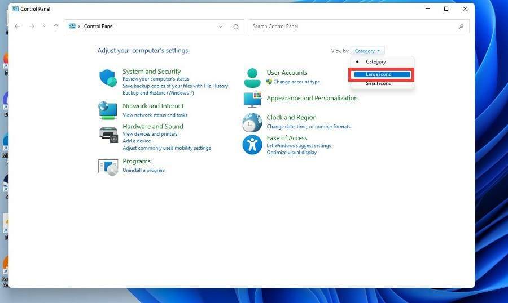This screenshot has height=303, width=508.
Task: Focus the Search Control Panel field
Action: coord(353,26)
